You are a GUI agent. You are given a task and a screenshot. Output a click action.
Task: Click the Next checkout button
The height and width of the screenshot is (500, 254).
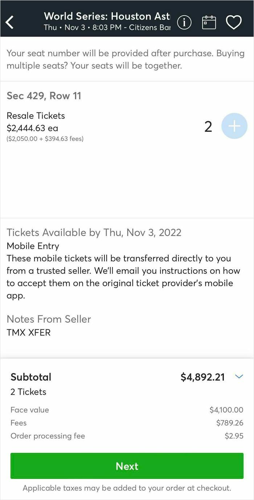tap(127, 466)
